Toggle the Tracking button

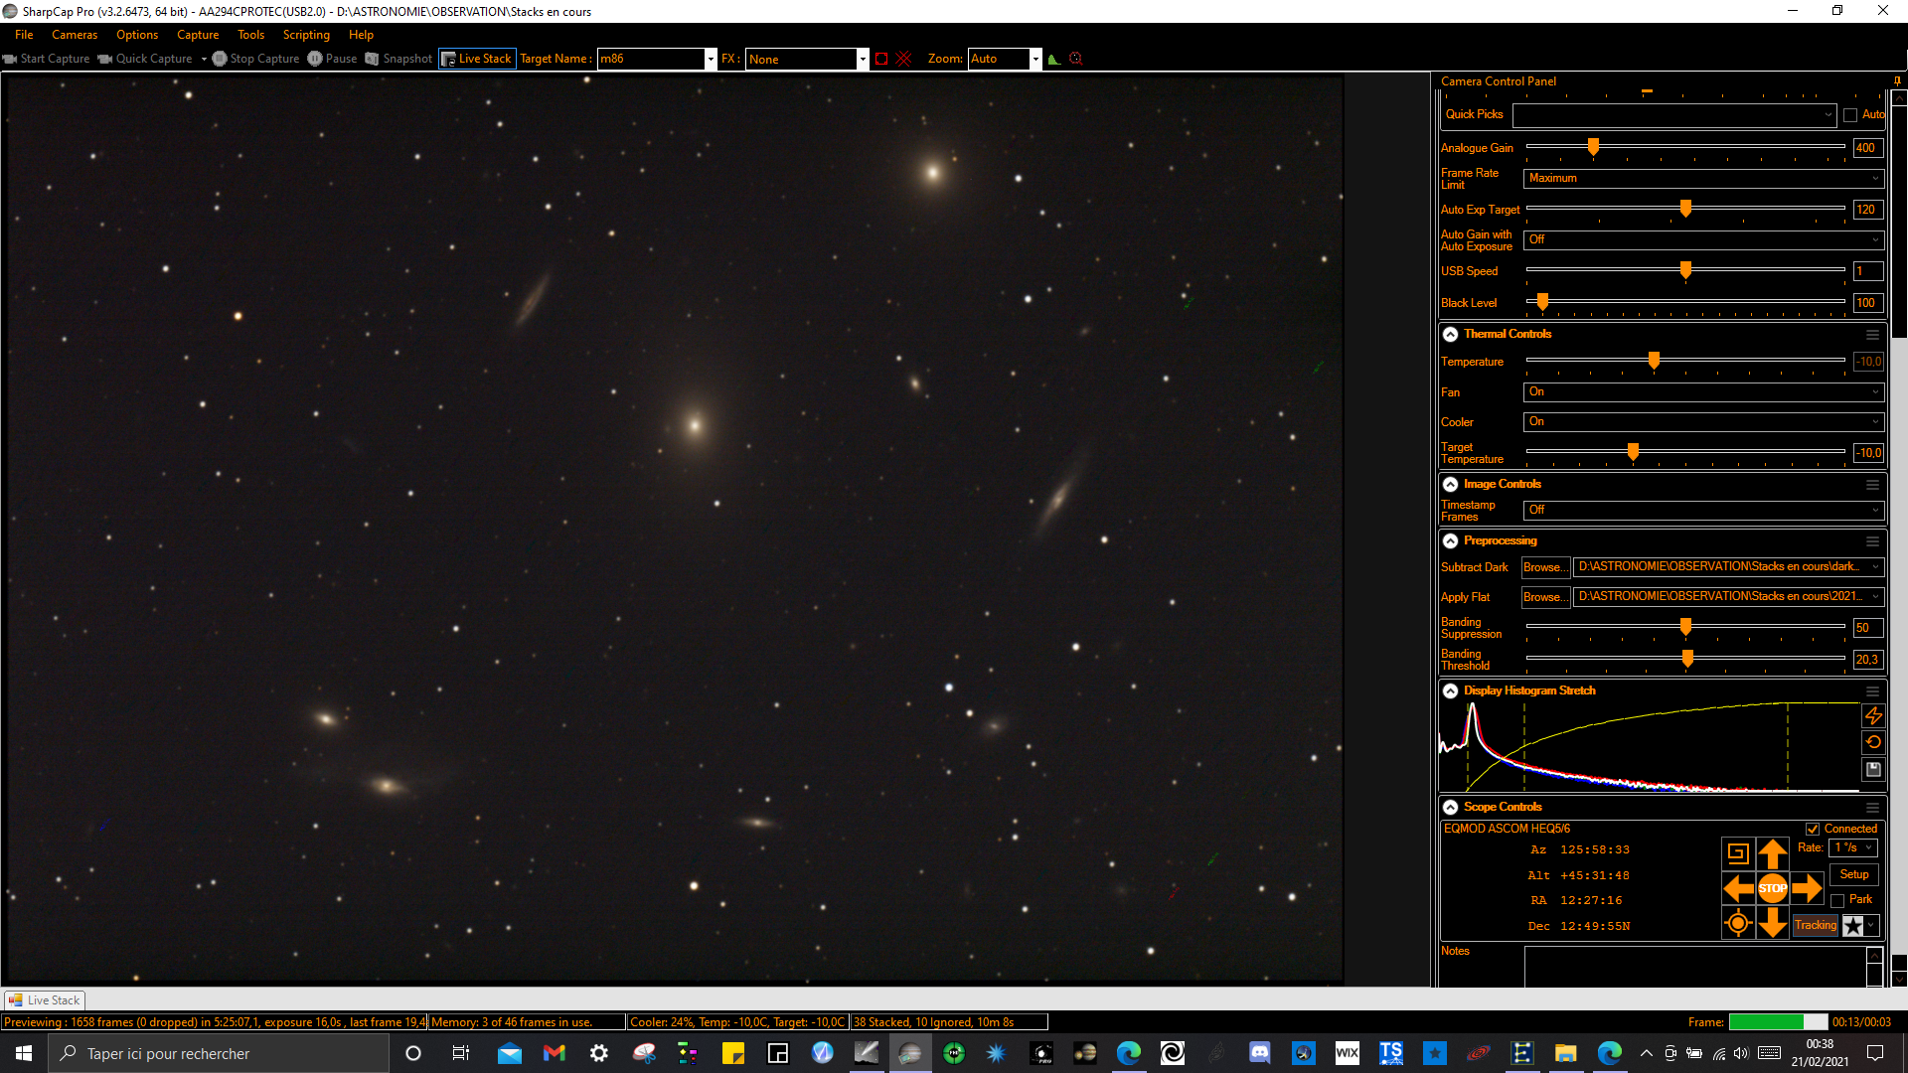click(x=1816, y=926)
